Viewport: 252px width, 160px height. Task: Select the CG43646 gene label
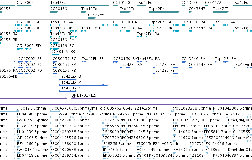[x=190, y=3]
